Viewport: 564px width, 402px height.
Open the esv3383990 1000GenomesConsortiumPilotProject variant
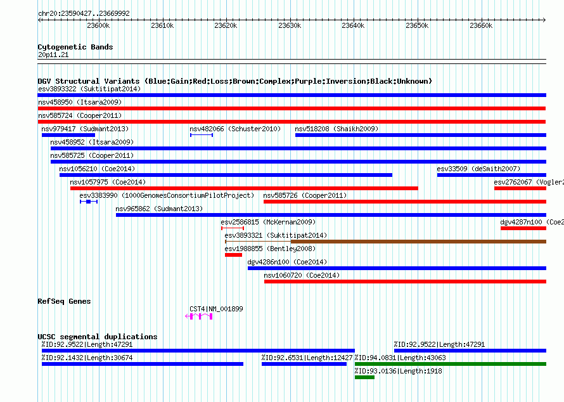click(x=167, y=195)
